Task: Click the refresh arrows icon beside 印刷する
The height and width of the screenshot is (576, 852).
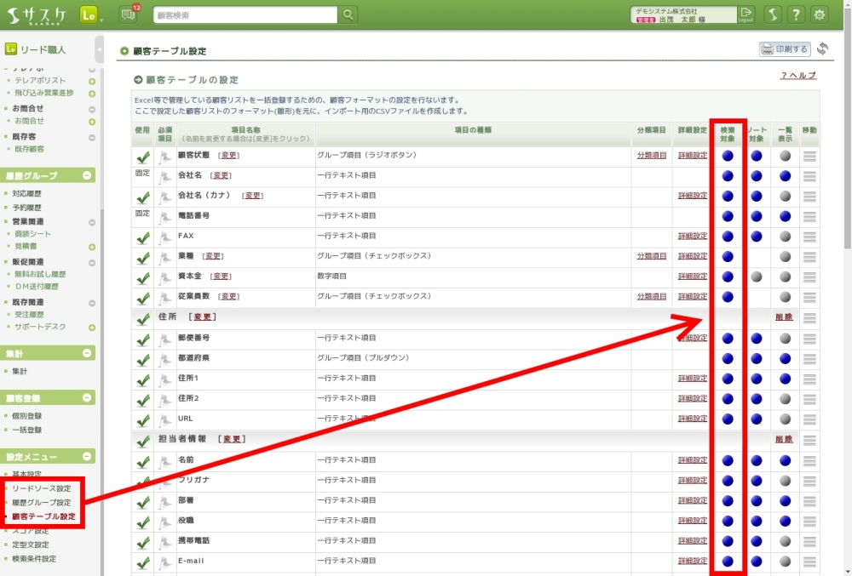Action: click(822, 49)
